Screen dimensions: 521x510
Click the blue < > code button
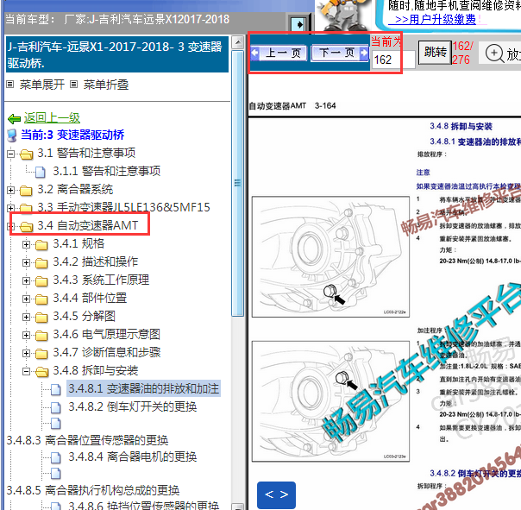point(276,494)
